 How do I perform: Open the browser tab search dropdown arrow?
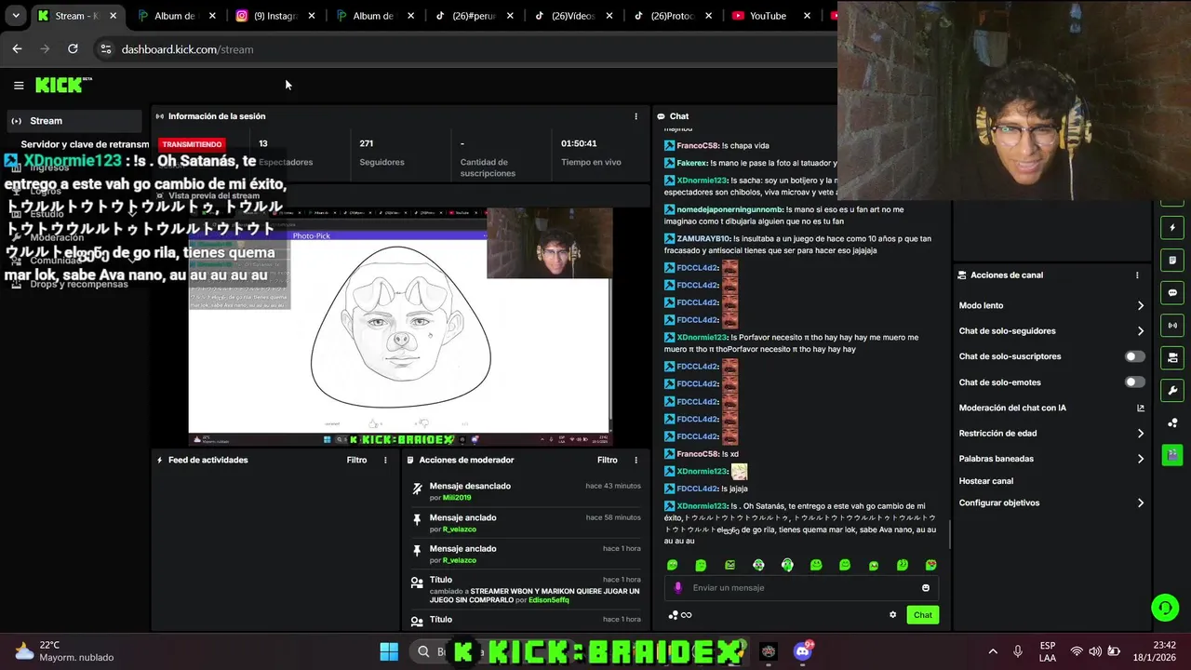(x=16, y=16)
